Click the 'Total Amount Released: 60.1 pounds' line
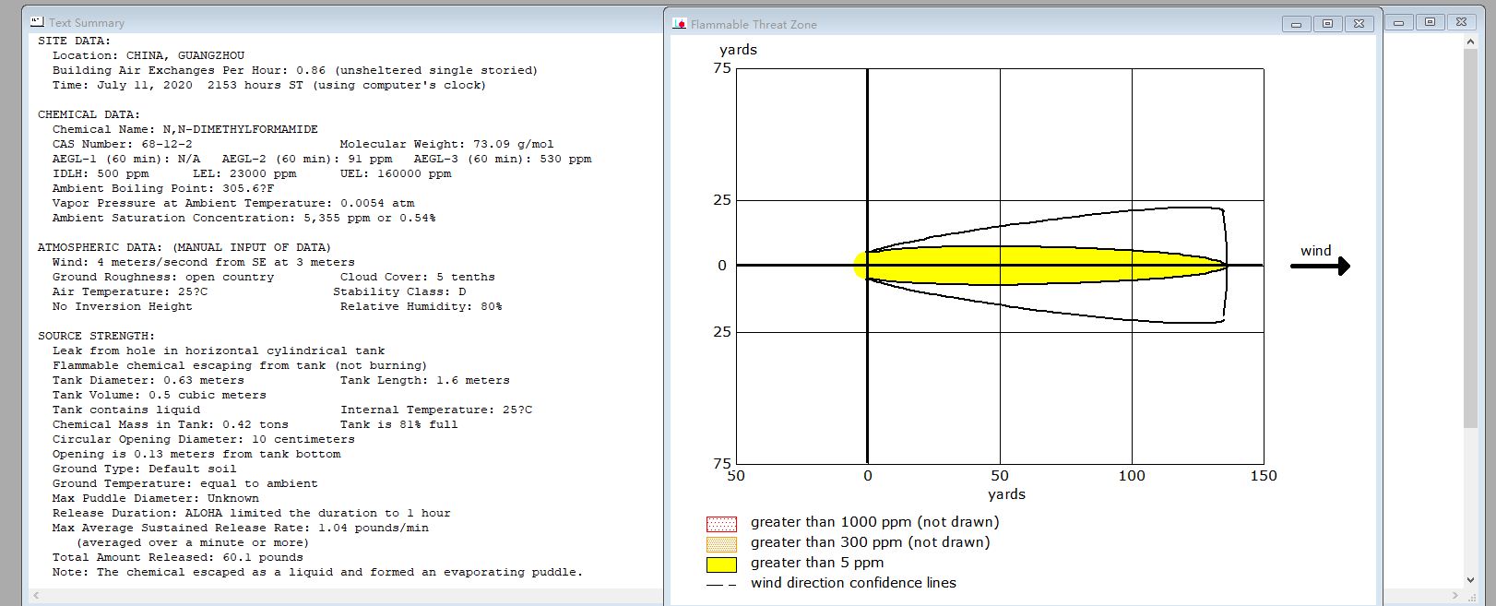Viewport: 1496px width, 606px height. pyautogui.click(x=178, y=557)
